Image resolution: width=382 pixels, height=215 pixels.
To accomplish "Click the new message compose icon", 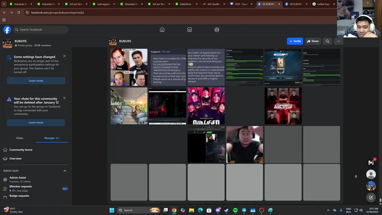I will point(371,197).
